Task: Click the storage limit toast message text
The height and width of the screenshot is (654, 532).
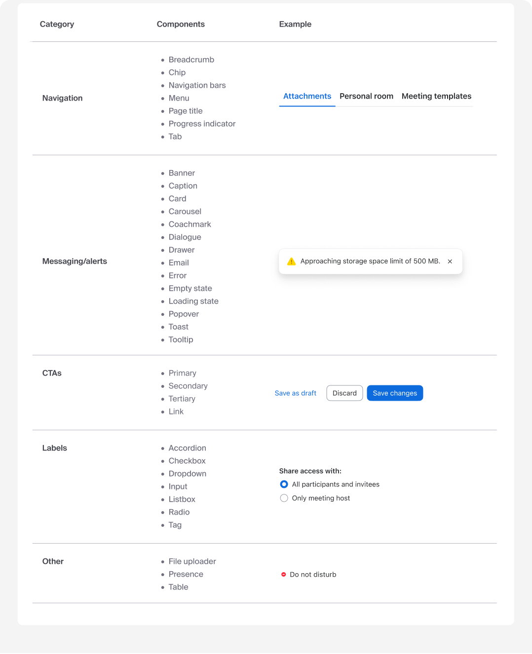Action: click(x=370, y=261)
